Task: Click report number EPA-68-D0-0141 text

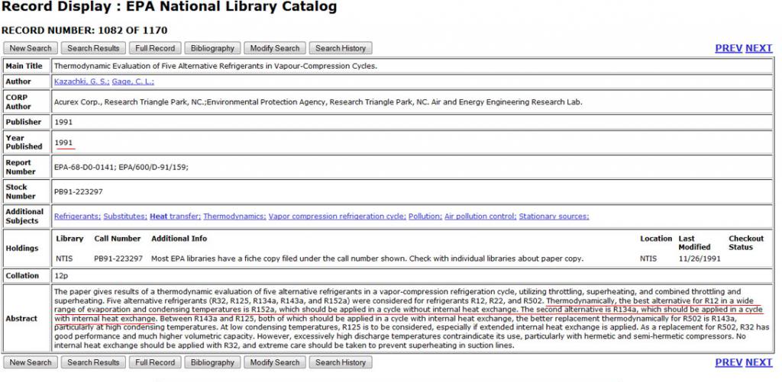Action: (86, 167)
